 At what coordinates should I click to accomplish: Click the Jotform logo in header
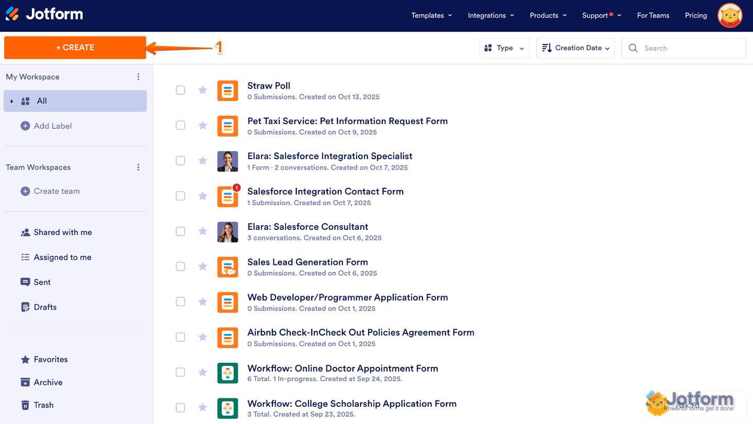[x=44, y=15]
